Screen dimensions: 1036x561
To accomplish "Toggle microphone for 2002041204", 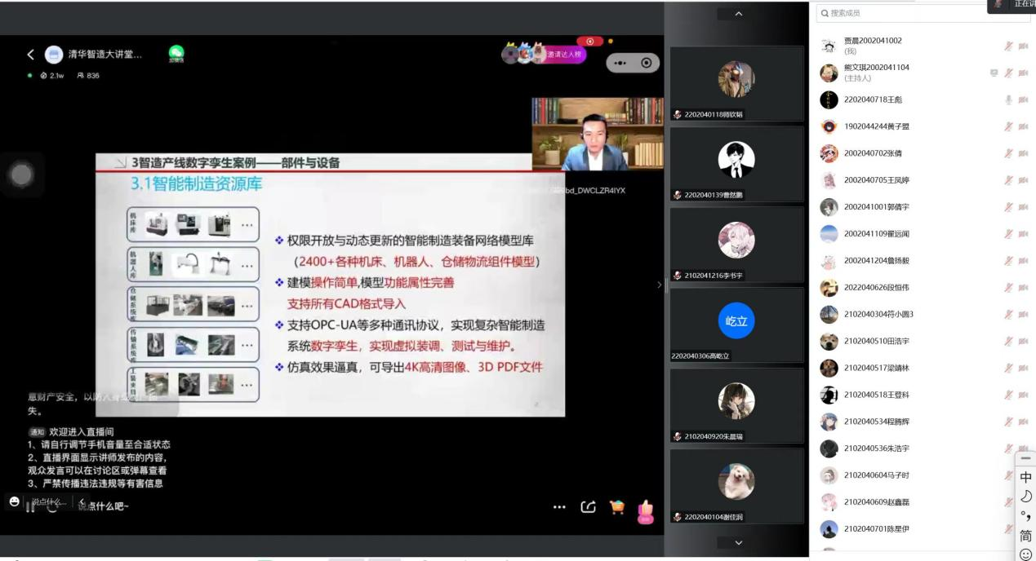I will tap(1009, 262).
